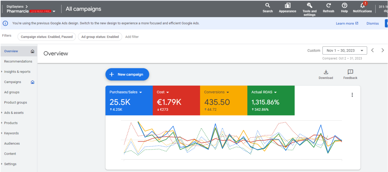Open the Nov 1 – 30, 2023 date range picker

(345, 51)
